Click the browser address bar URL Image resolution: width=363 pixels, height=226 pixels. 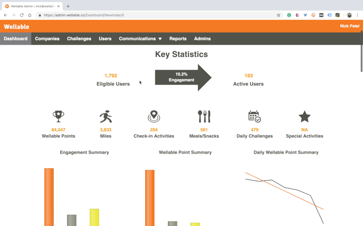pos(84,15)
